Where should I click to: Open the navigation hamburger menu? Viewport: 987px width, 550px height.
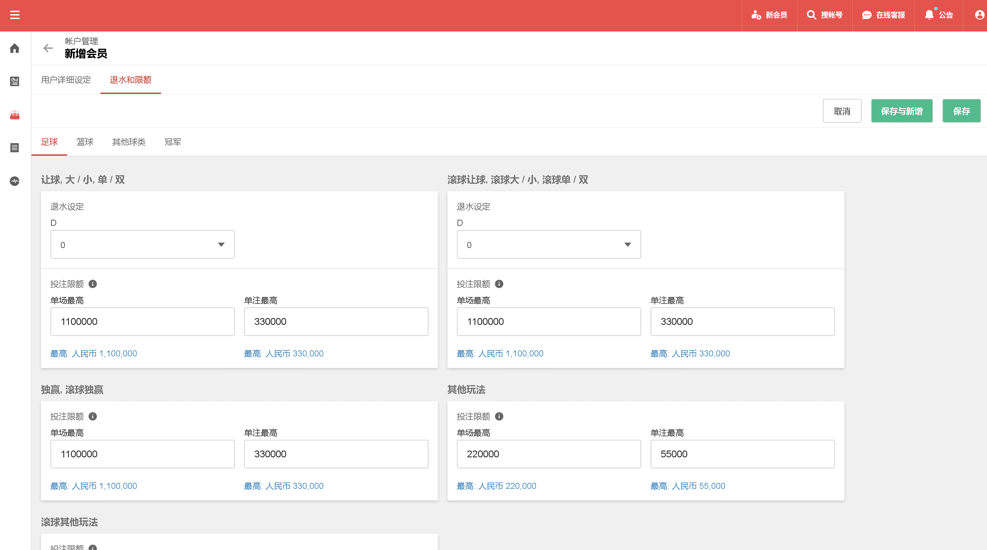(x=15, y=15)
